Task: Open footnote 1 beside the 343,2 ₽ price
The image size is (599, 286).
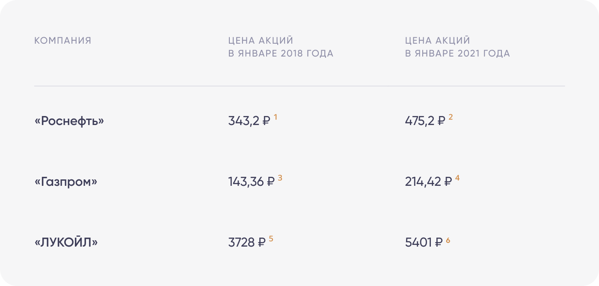Action: point(276,117)
